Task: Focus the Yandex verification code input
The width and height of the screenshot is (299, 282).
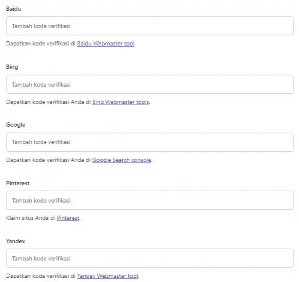Action: pos(150,258)
